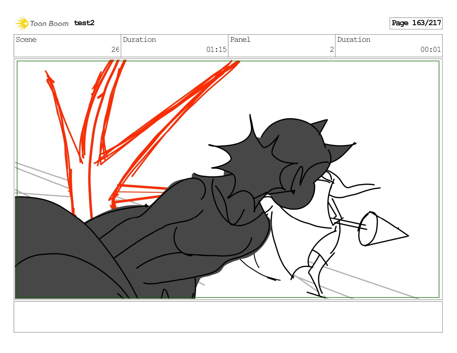The image size is (457, 353).
Task: Click the Toon Boom logo
Action: (x=42, y=23)
